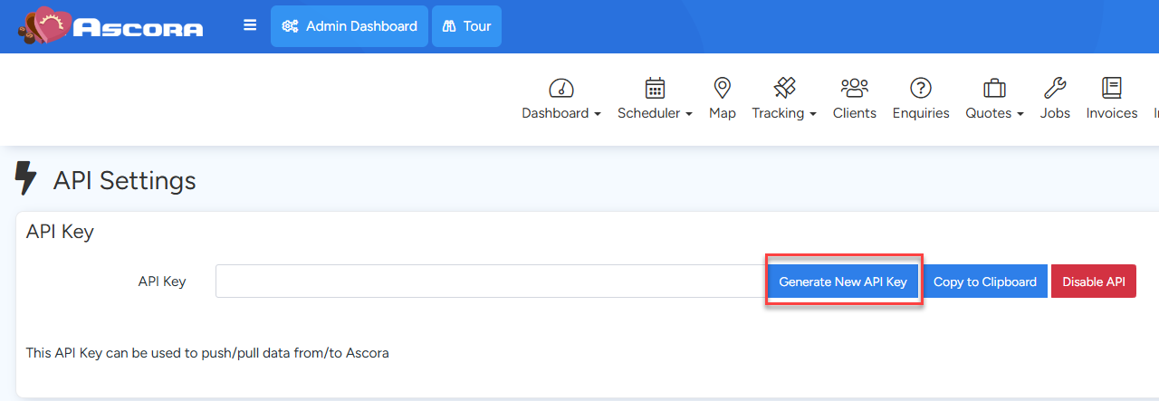This screenshot has height=401, width=1159.
Task: Click the Tracking satellite icon
Action: tap(784, 88)
